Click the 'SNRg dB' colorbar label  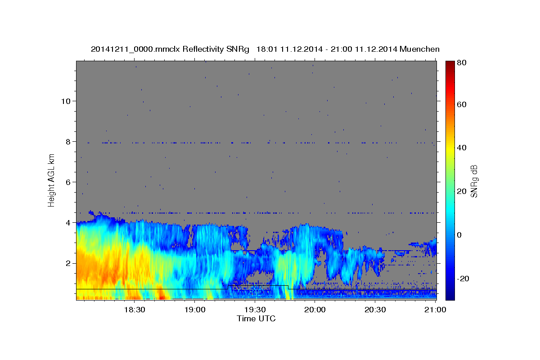[x=474, y=181]
